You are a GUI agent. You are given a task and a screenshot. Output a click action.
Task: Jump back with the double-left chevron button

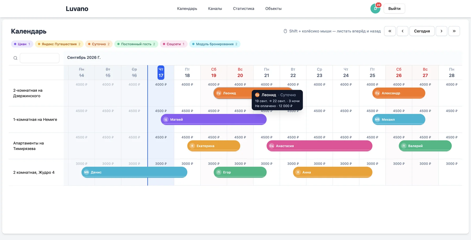pos(390,31)
